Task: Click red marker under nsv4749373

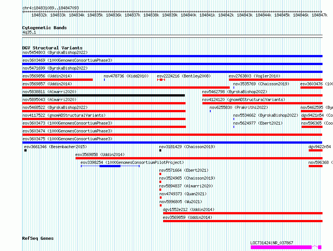Action: [161, 198]
